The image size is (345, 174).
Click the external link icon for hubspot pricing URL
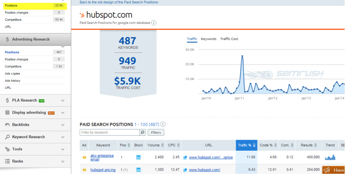tap(186, 170)
